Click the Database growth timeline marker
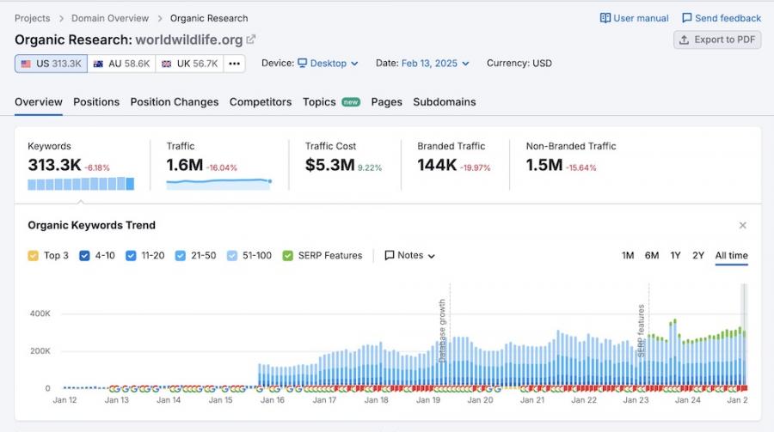 [x=442, y=330]
